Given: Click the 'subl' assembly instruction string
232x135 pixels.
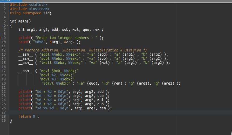Looking at the screenshot, I should pyautogui.click(x=60, y=58).
